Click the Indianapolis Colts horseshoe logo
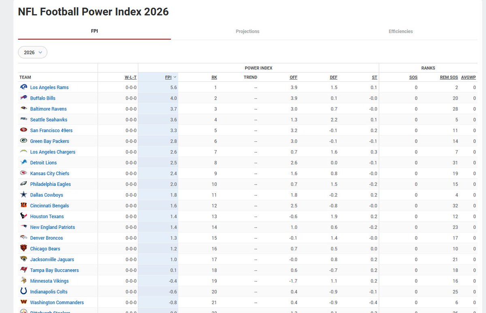Screen dimensions: 486x313 23,292
